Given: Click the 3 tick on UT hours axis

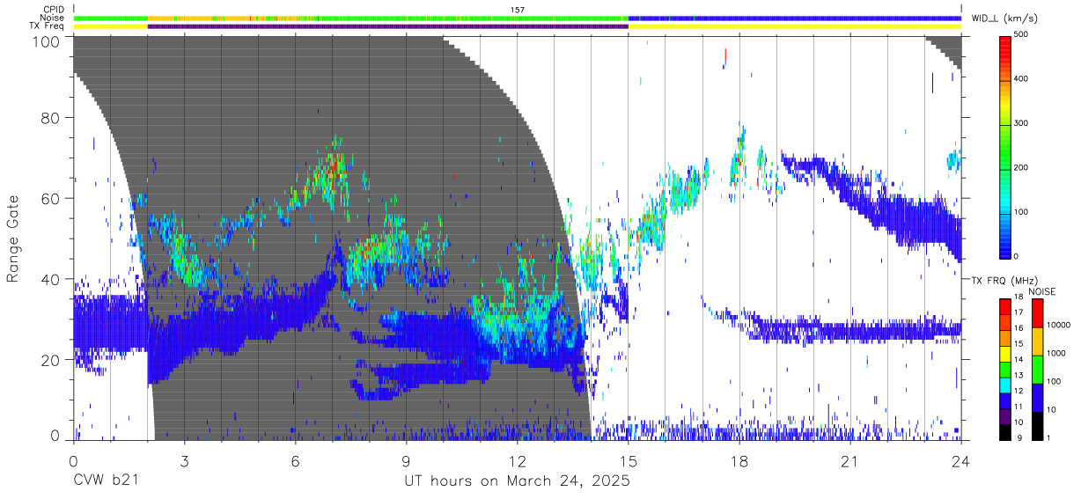Looking at the screenshot, I should click(x=184, y=460).
